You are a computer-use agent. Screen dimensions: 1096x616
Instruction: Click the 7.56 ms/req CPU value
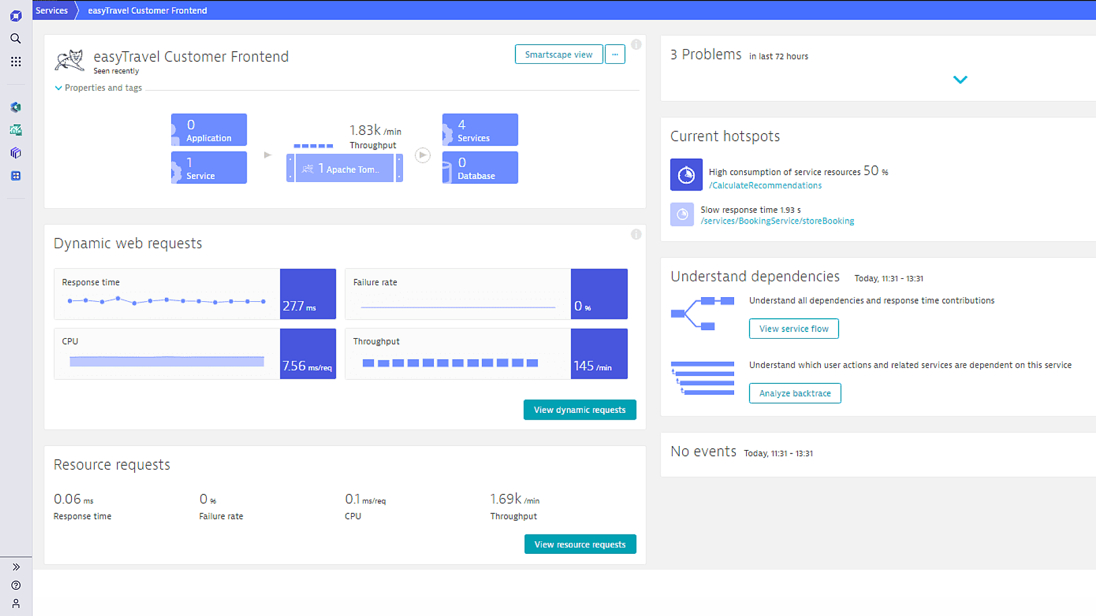click(x=307, y=366)
